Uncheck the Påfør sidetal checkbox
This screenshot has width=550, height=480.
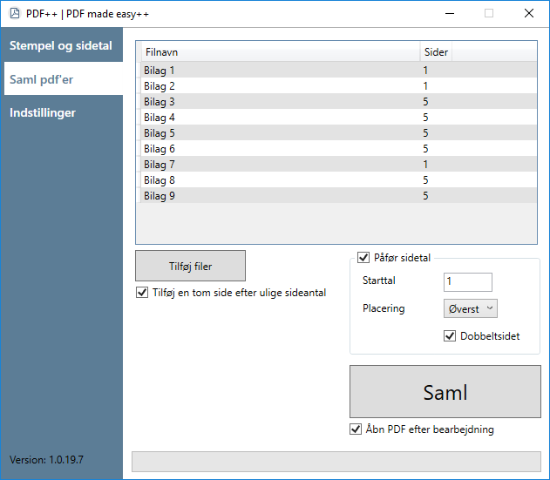(x=363, y=257)
